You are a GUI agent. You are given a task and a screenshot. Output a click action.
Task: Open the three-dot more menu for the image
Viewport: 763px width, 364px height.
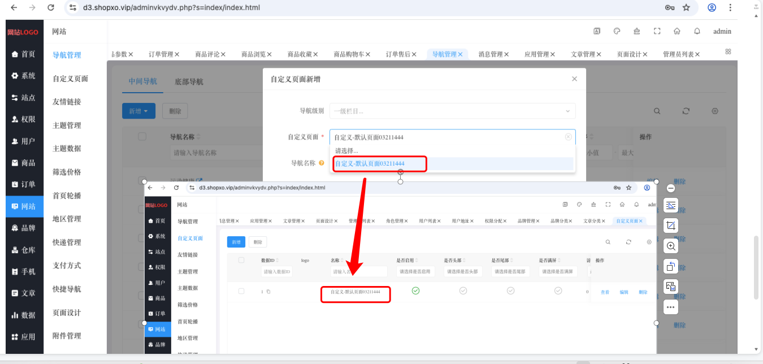click(671, 307)
